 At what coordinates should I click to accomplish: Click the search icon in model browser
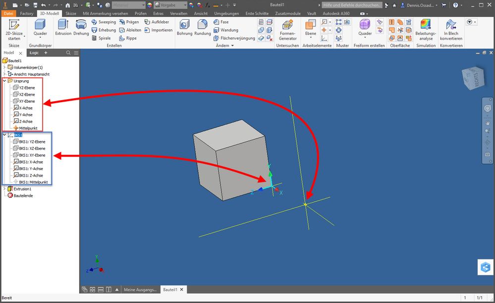68,53
